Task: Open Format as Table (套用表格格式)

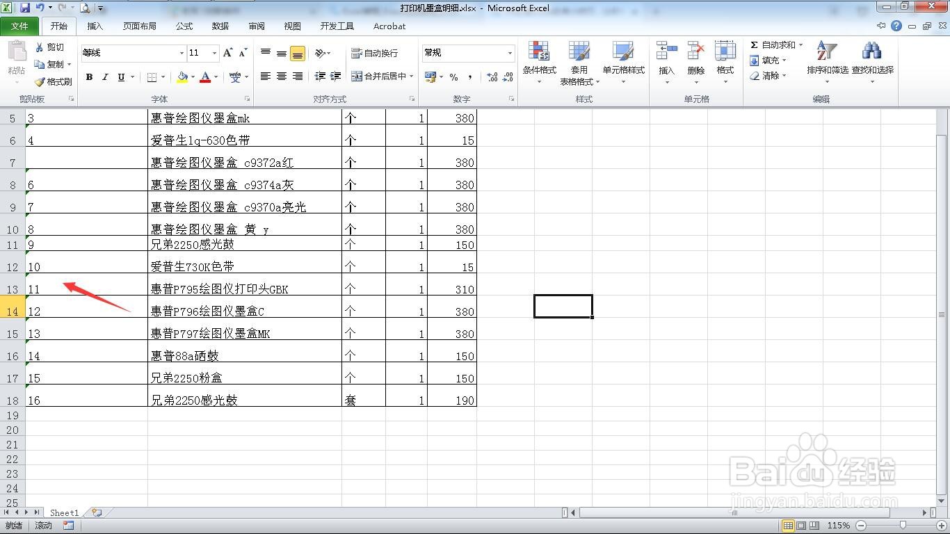Action: [x=579, y=63]
